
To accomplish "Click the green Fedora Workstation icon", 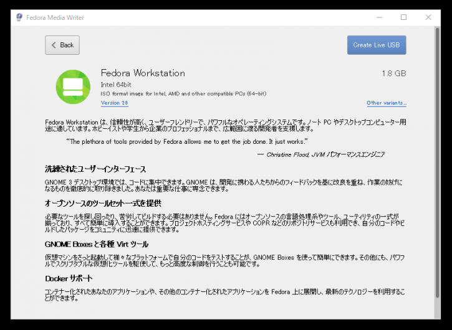I will click(73, 87).
